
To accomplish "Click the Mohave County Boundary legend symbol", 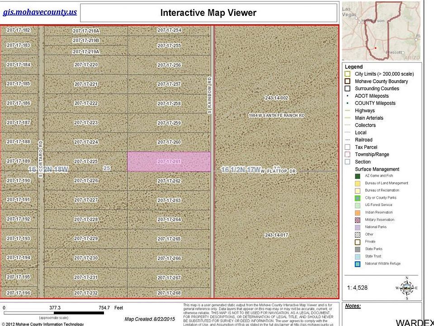I will 347,81.
